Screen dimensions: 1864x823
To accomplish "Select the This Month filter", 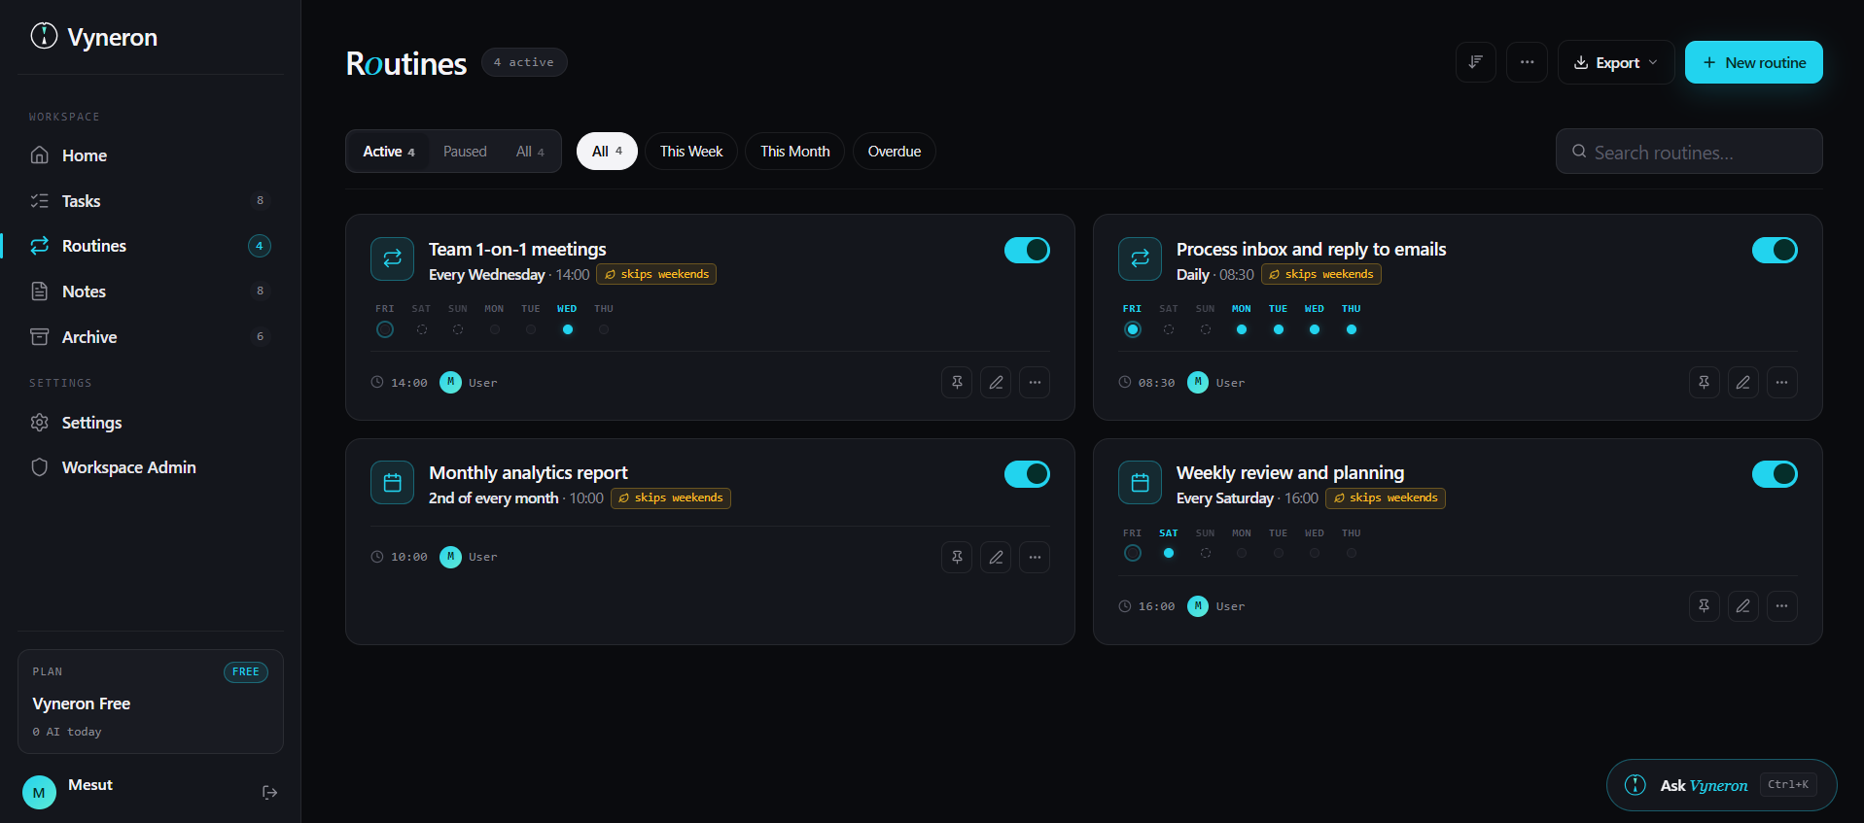I will 795,152.
